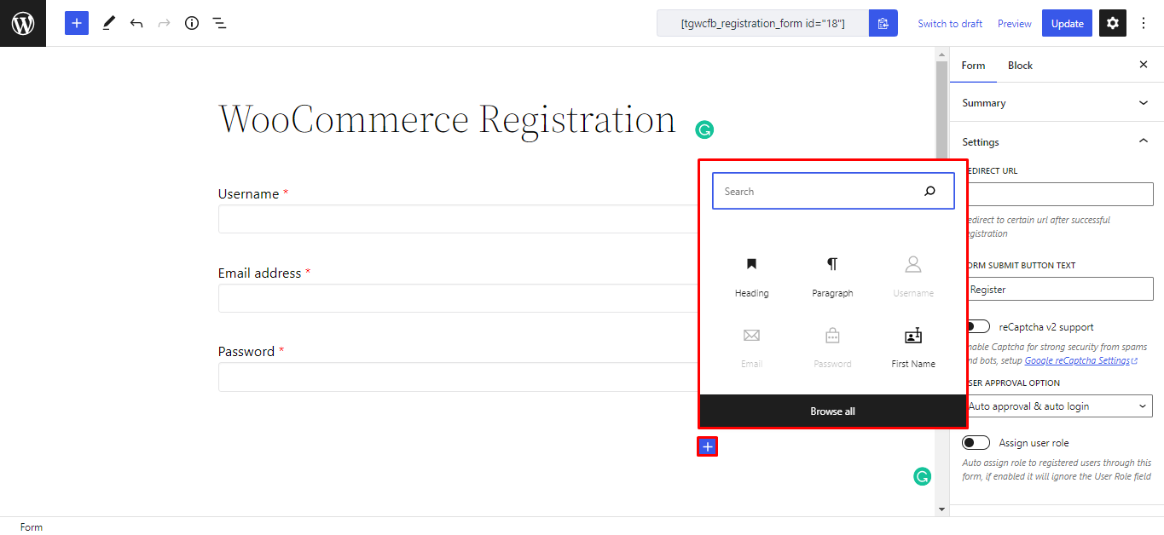The width and height of the screenshot is (1164, 535).
Task: Open the document List View
Action: point(219,23)
